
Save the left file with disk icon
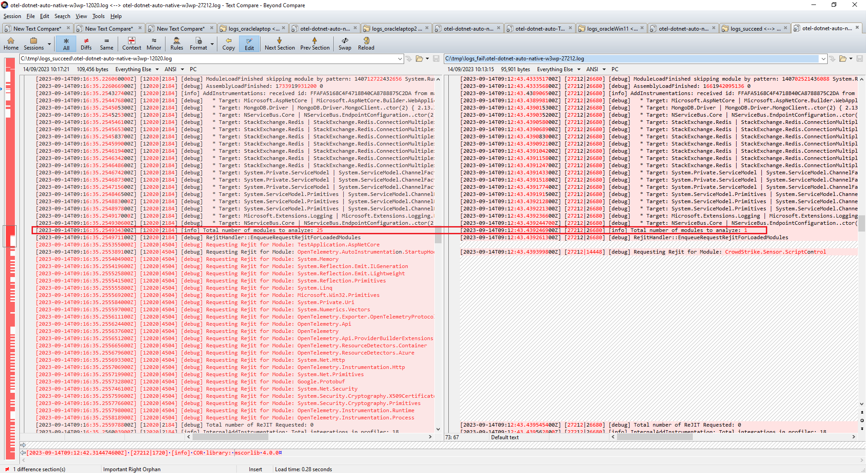tap(436, 59)
